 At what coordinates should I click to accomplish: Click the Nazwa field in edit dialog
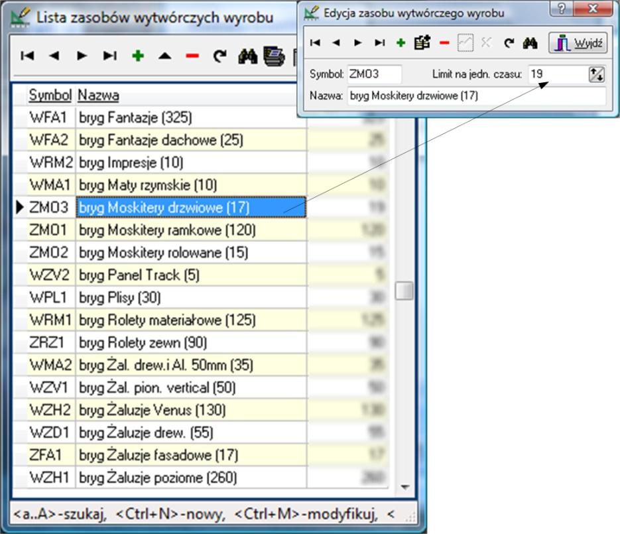pyautogui.click(x=477, y=96)
